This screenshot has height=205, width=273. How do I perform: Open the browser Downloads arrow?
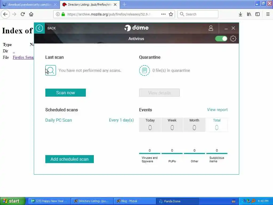point(240,14)
